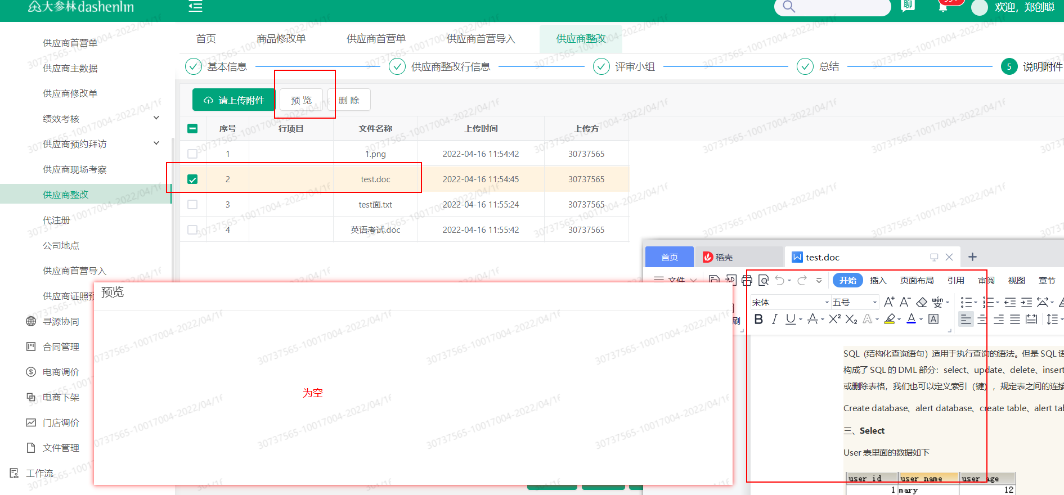Open the WPS 插入 ribbon tab
The width and height of the screenshot is (1064, 495).
pyautogui.click(x=878, y=280)
